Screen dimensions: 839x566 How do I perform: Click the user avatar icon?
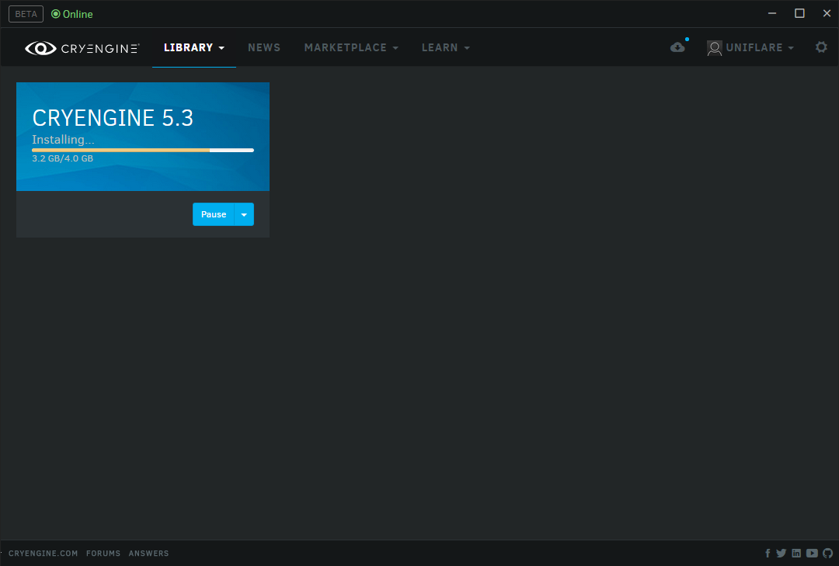(x=715, y=48)
